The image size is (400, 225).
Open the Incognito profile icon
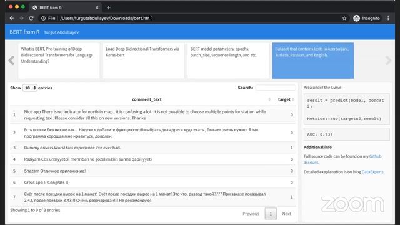point(357,18)
